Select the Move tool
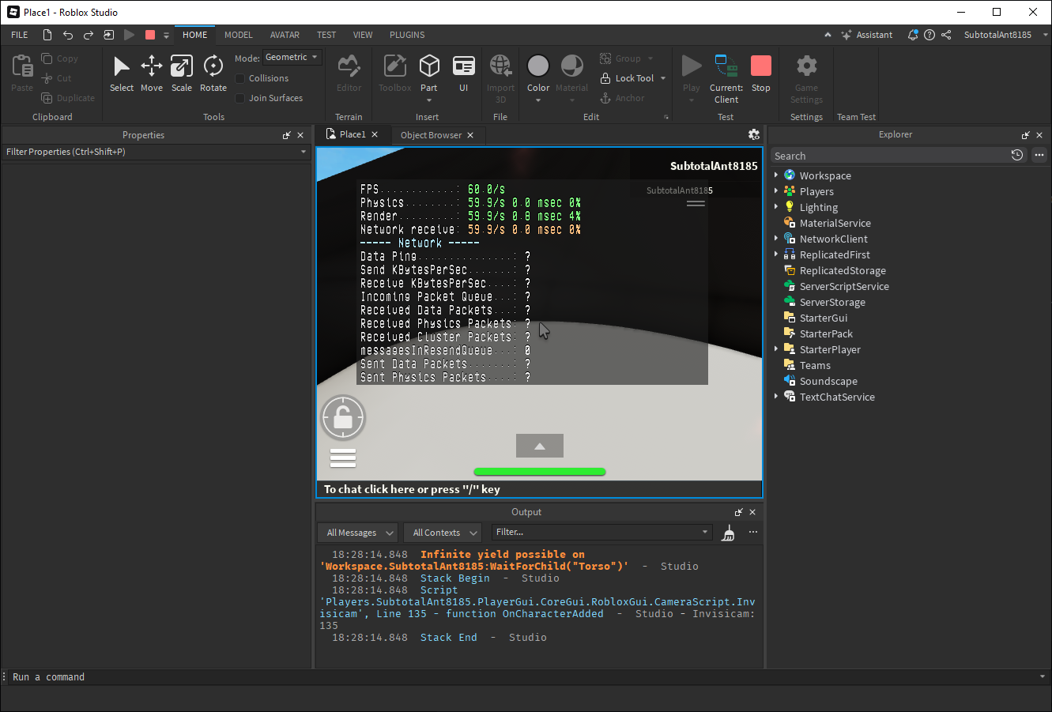This screenshot has width=1052, height=712. click(x=152, y=73)
